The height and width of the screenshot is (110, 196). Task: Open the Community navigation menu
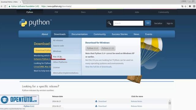point(100,34)
